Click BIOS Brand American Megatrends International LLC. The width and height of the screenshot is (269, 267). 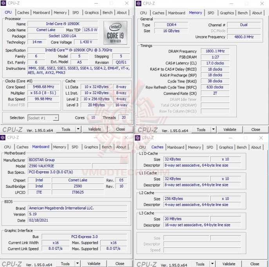[78, 208]
